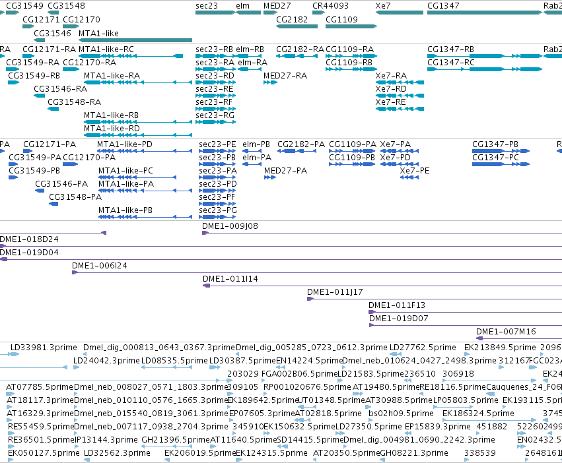Select the 'LD33981.3prime' EST label

pos(44,348)
